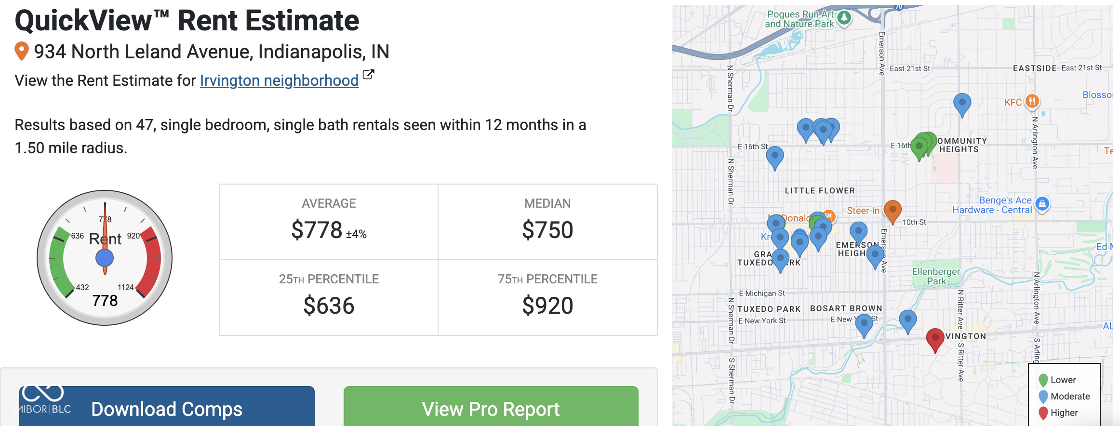The image size is (1120, 426).
Task: Click the View Pro Report button
Action: 491,408
